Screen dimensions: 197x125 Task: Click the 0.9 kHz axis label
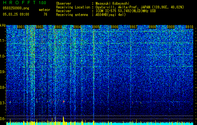[x=3, y=72]
